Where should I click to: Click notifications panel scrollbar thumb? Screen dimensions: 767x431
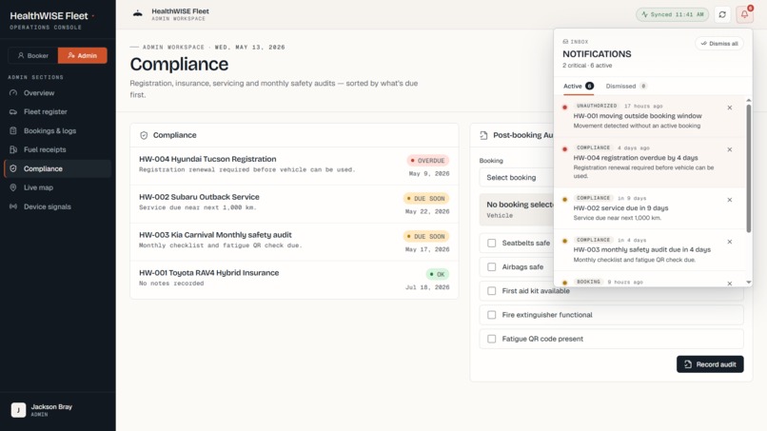click(x=748, y=168)
